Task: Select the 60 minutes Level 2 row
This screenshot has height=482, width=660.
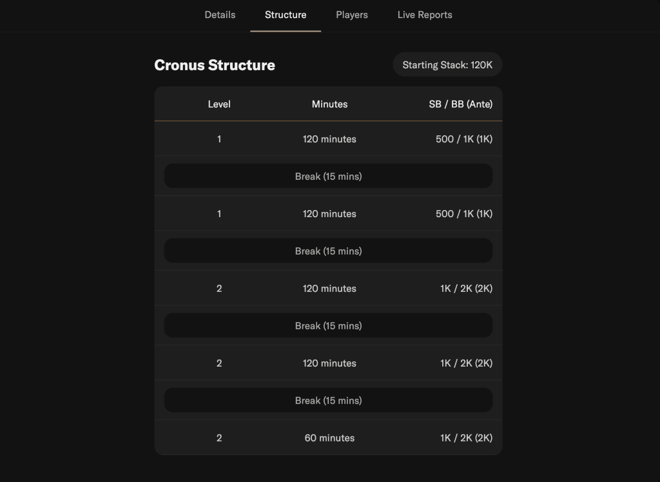Action: 328,438
